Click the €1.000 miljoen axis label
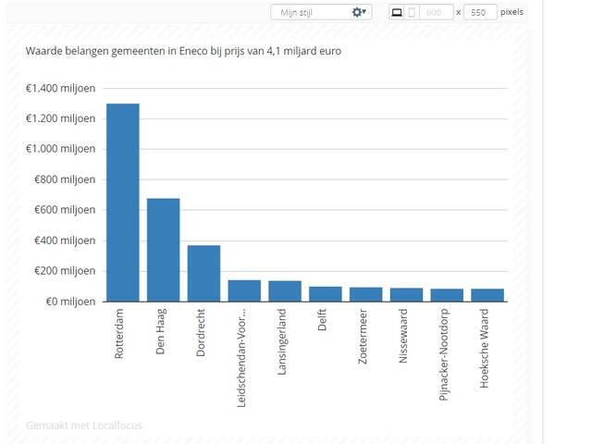This screenshot has height=444, width=592. tap(60, 149)
